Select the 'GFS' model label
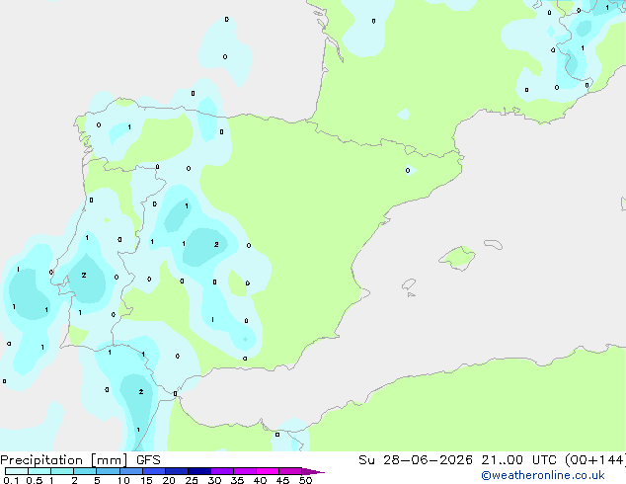Image resolution: width=626 pixels, height=484 pixels. (x=148, y=460)
